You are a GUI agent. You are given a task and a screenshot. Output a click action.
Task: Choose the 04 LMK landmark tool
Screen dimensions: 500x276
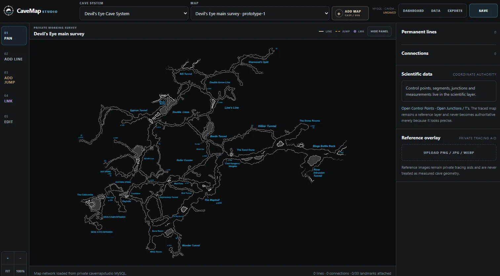(14, 98)
